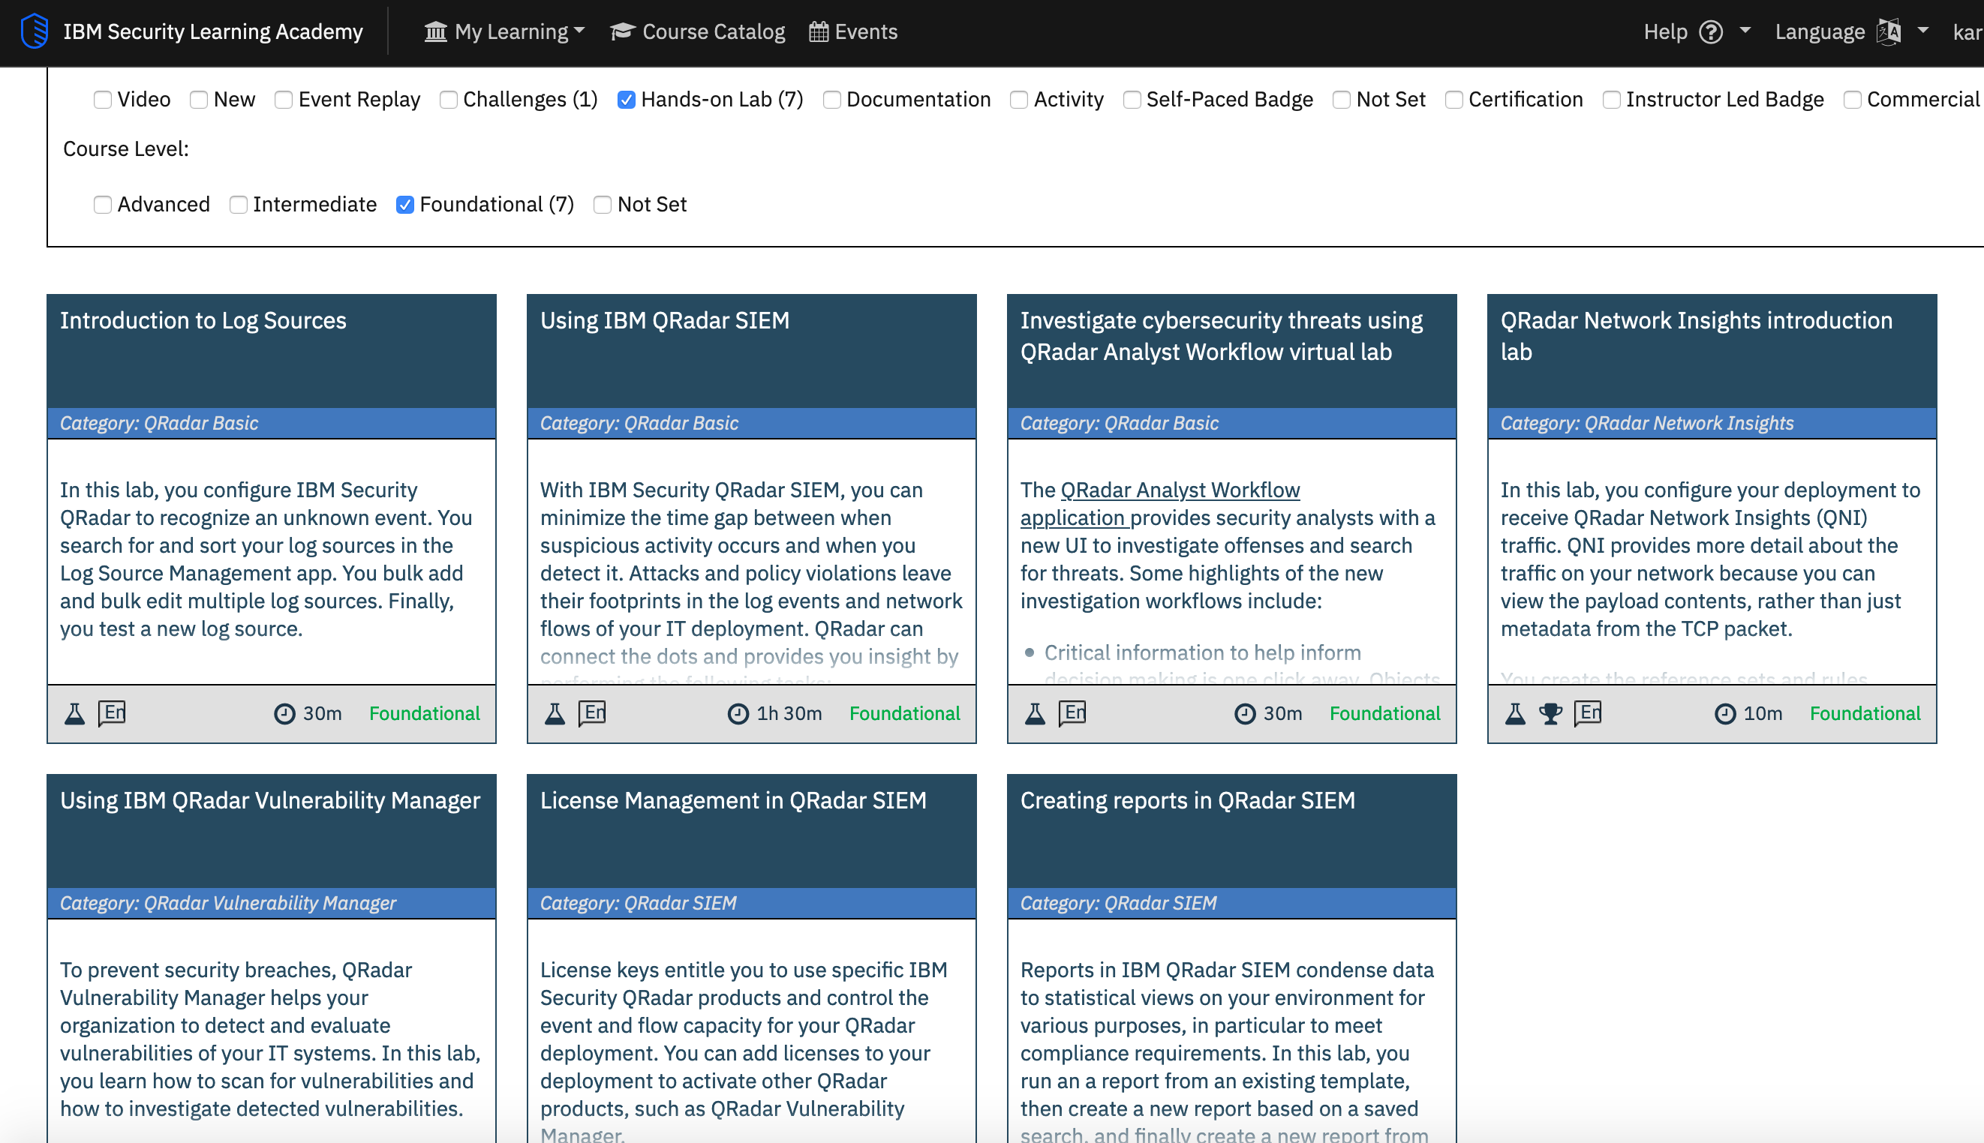Check the course type Not Set checkbox
This screenshot has width=1984, height=1143.
click(1342, 100)
